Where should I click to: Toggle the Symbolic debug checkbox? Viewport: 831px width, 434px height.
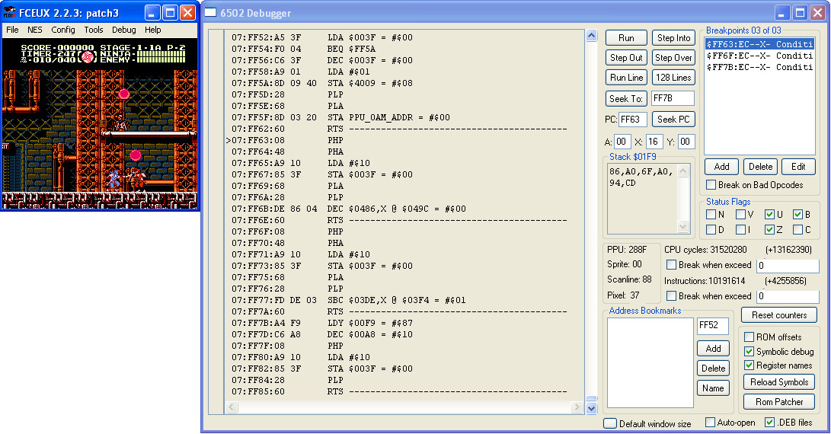click(x=749, y=351)
